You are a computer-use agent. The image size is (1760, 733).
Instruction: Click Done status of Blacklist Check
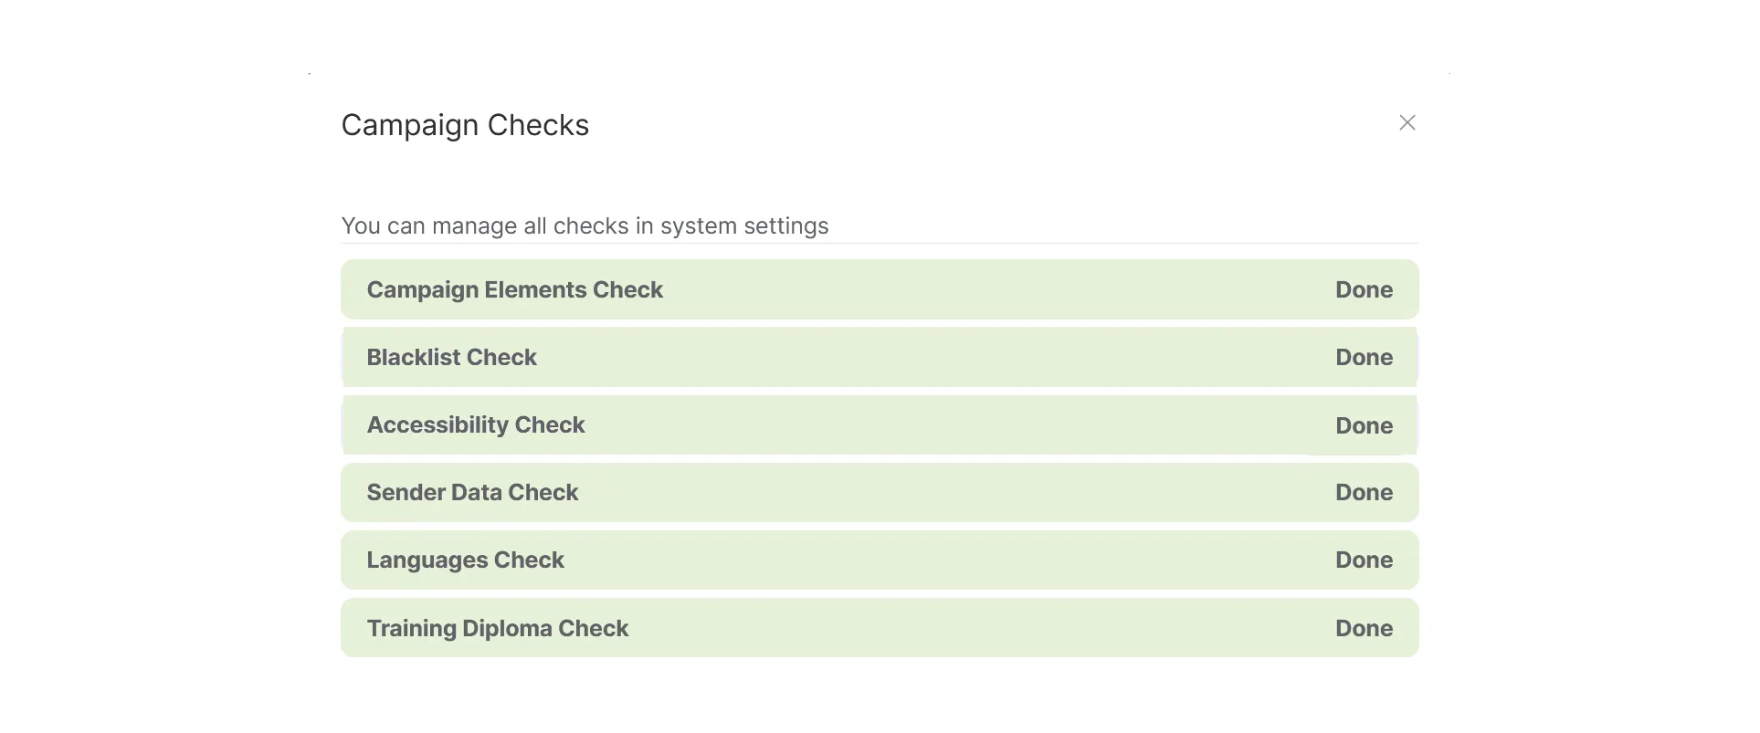tap(1364, 357)
